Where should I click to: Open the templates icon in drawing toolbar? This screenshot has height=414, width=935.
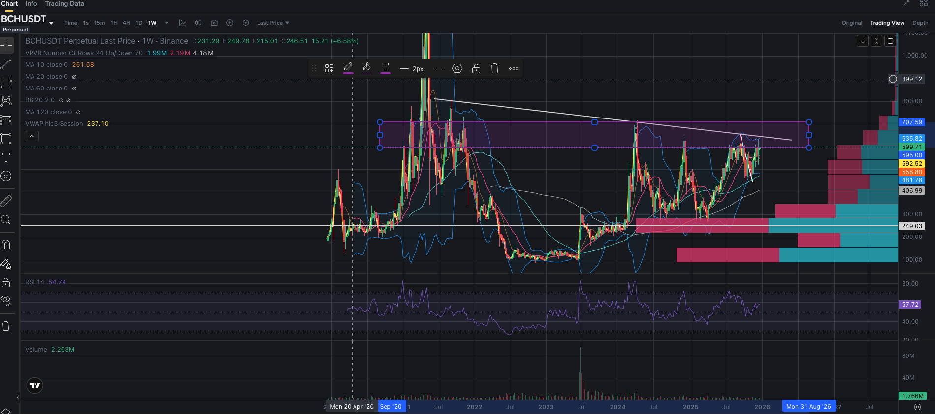click(329, 68)
